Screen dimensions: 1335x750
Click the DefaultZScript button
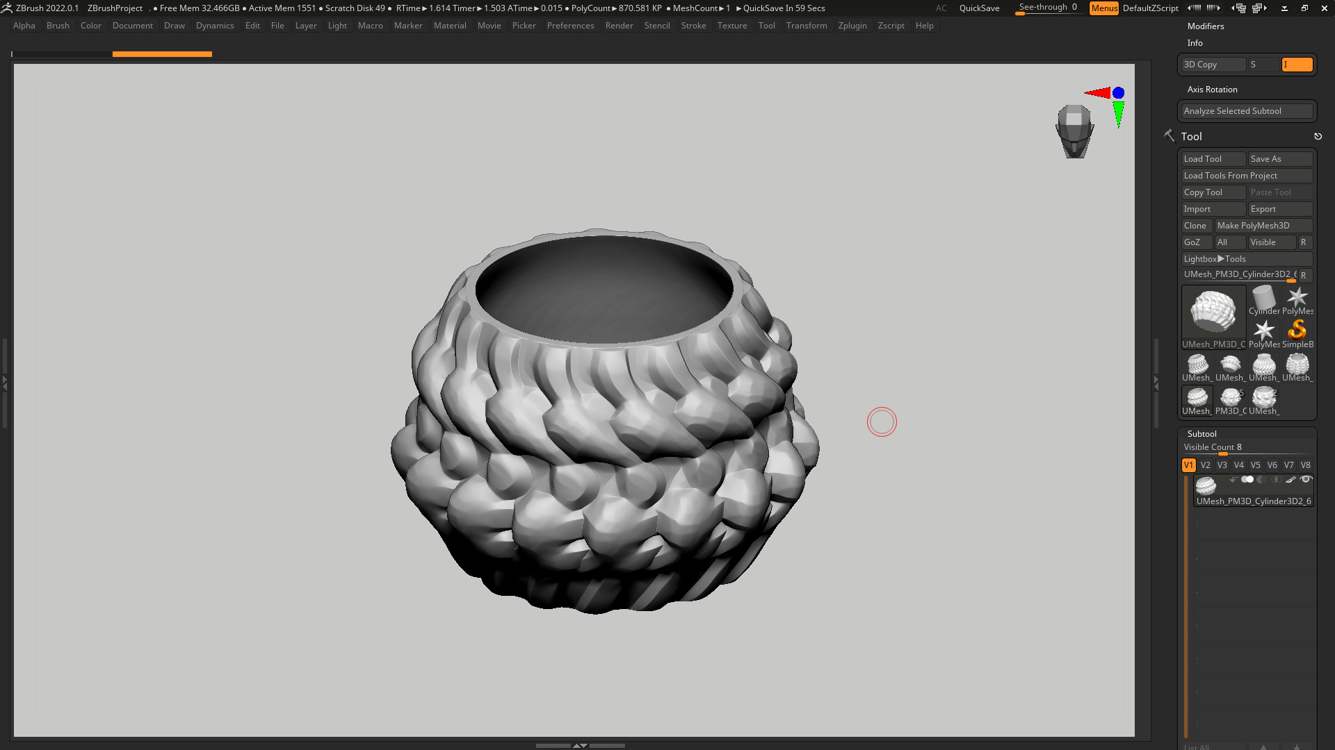pyautogui.click(x=1150, y=8)
